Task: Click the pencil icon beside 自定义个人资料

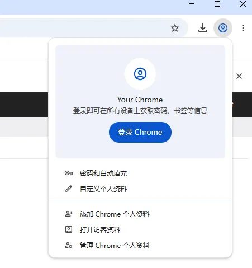Action: pos(69,189)
